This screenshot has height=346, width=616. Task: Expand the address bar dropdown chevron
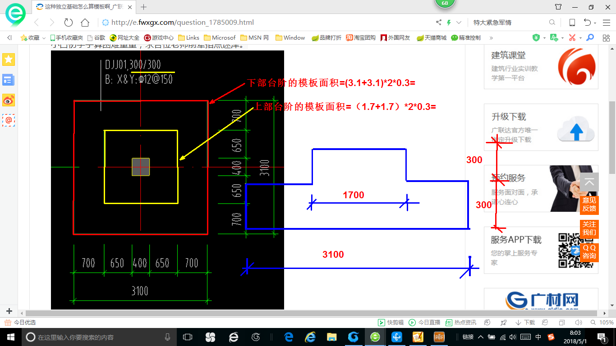459,23
